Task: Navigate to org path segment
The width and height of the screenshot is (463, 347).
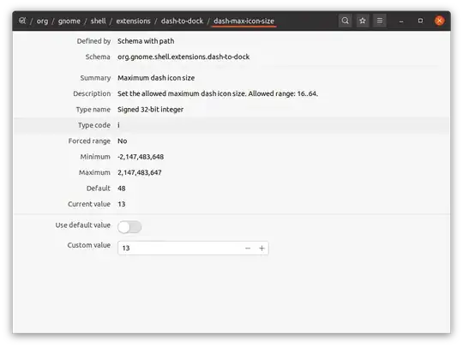Action: [42, 21]
